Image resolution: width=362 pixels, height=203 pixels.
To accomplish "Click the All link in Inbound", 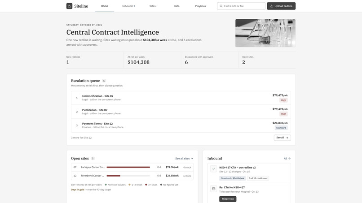I will (x=287, y=159).
